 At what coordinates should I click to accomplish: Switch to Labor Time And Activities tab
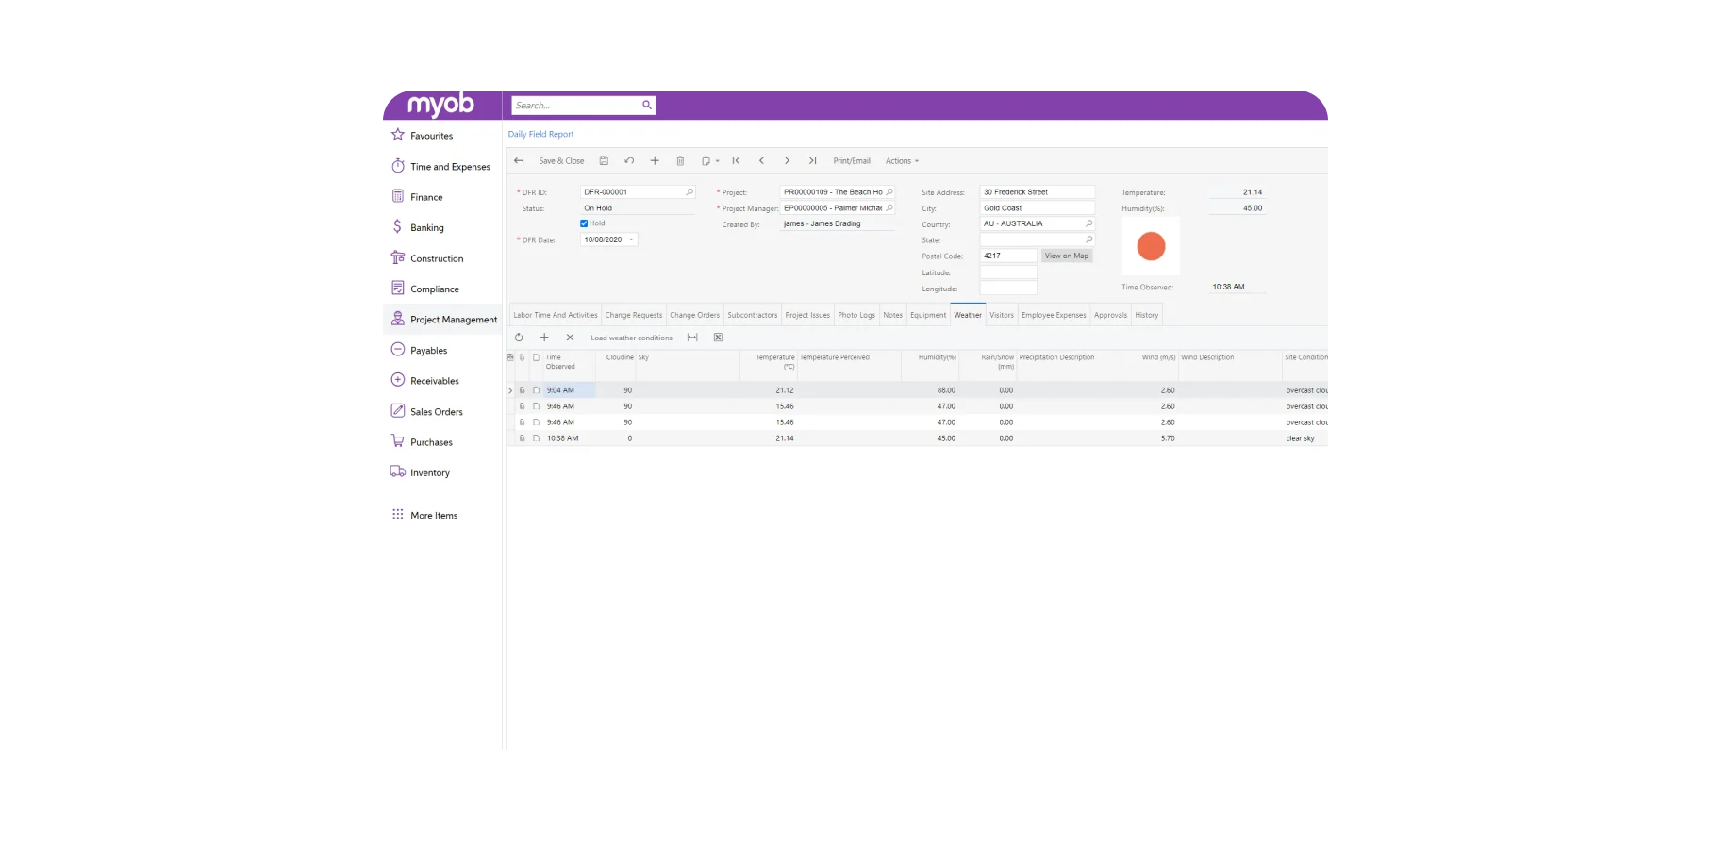click(556, 315)
